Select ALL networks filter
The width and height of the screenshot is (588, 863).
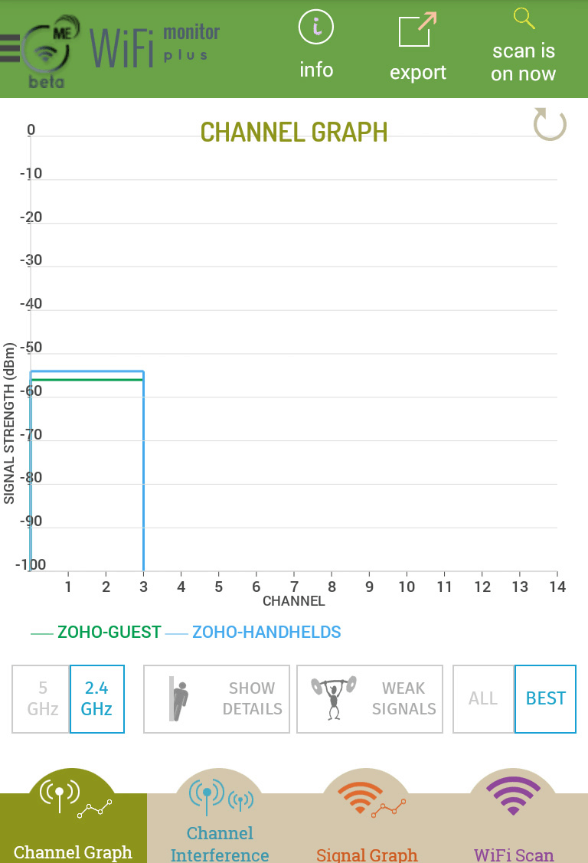click(x=483, y=698)
